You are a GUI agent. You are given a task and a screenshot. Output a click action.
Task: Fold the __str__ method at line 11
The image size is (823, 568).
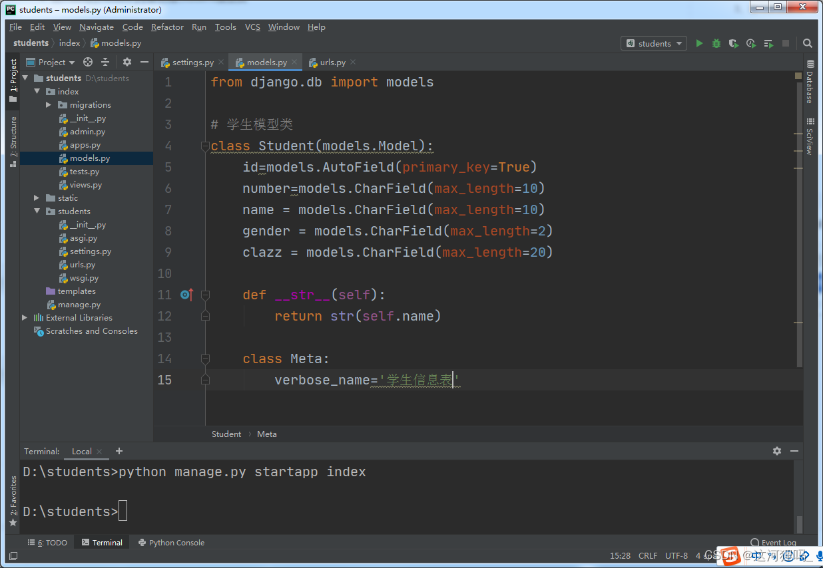coord(205,295)
